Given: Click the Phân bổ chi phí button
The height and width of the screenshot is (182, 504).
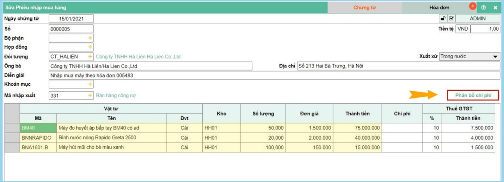Looking at the screenshot, I should point(473,95).
